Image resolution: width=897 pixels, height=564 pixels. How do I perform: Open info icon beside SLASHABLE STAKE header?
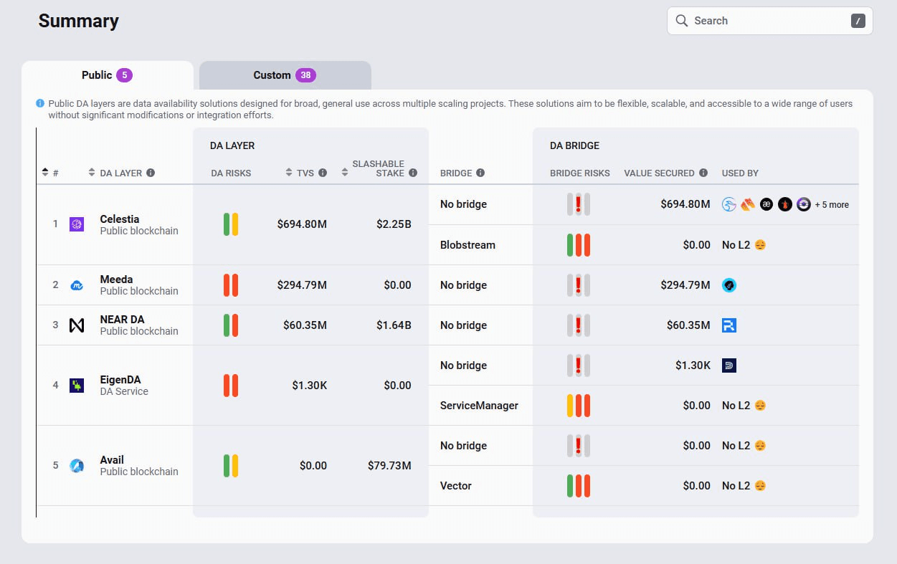click(413, 173)
